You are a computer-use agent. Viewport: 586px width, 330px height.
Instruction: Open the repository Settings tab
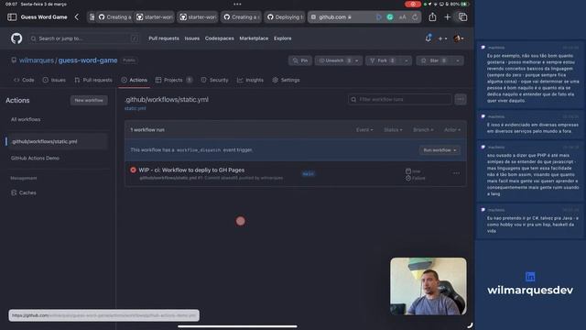coord(286,80)
